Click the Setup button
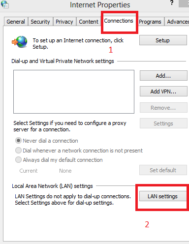Image resolution: width=189 pixels, height=244 pixels. 163,40
